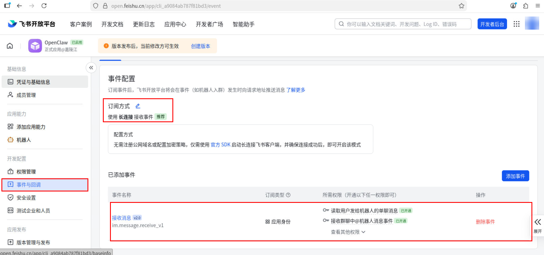This screenshot has width=544, height=255.
Task: Select 安全设置 in sidebar
Action: (x=45, y=198)
